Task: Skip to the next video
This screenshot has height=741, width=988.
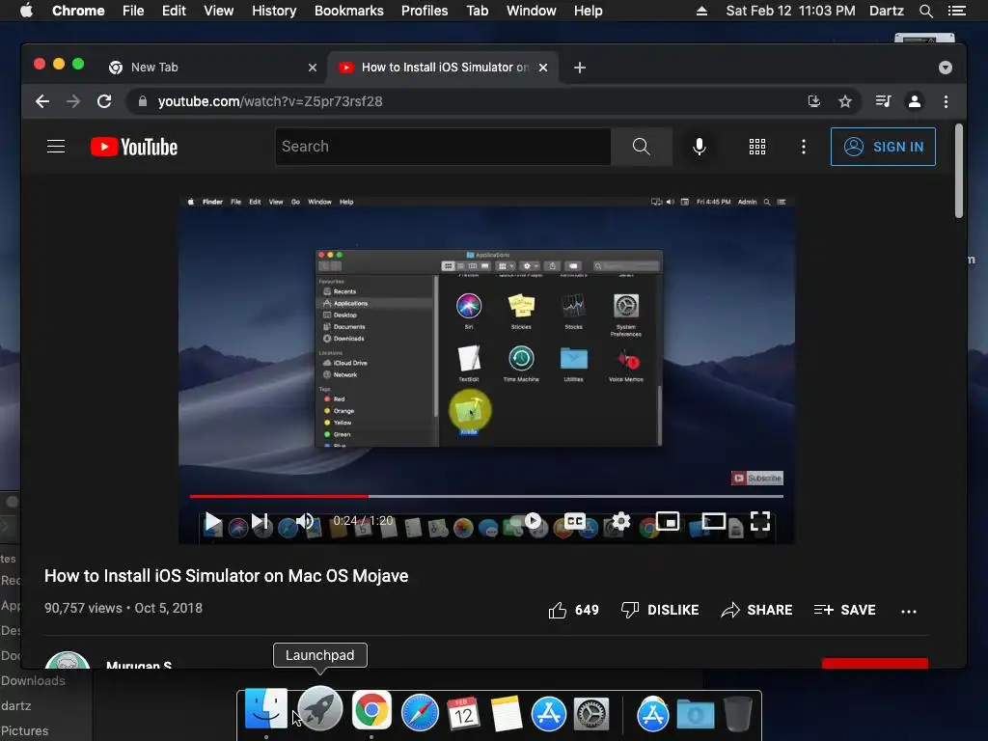Action: [260, 521]
